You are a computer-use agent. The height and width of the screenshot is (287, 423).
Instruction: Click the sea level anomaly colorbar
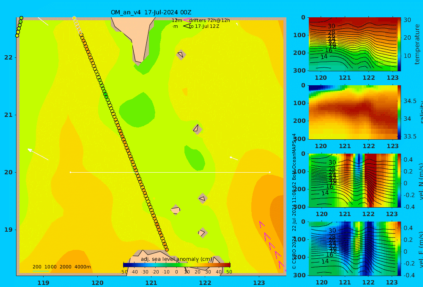177,265
